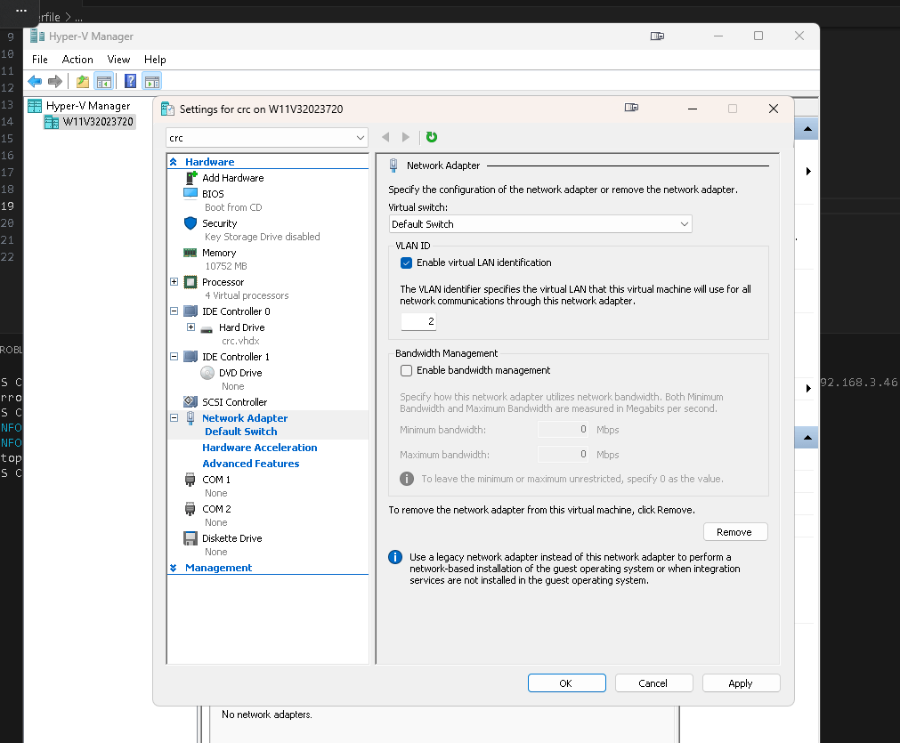Select the SCSI Controller item

coord(234,401)
